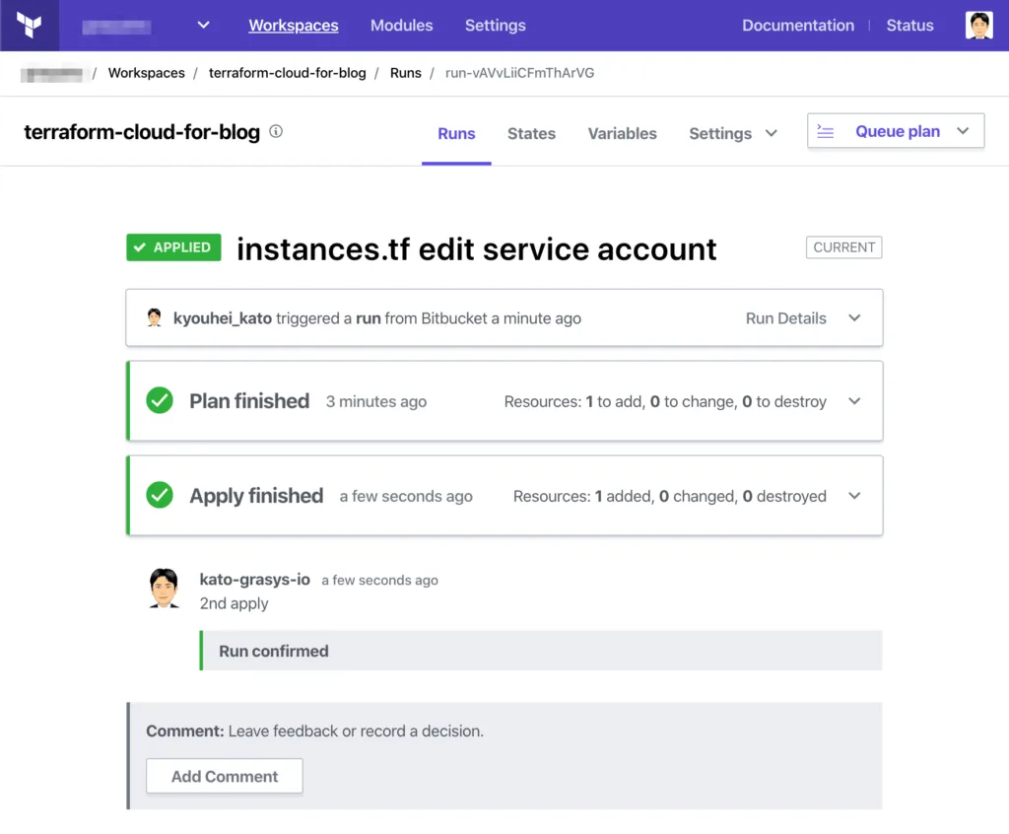The image size is (1009, 834).
Task: Expand the Plan finished section chevron
Action: (854, 401)
